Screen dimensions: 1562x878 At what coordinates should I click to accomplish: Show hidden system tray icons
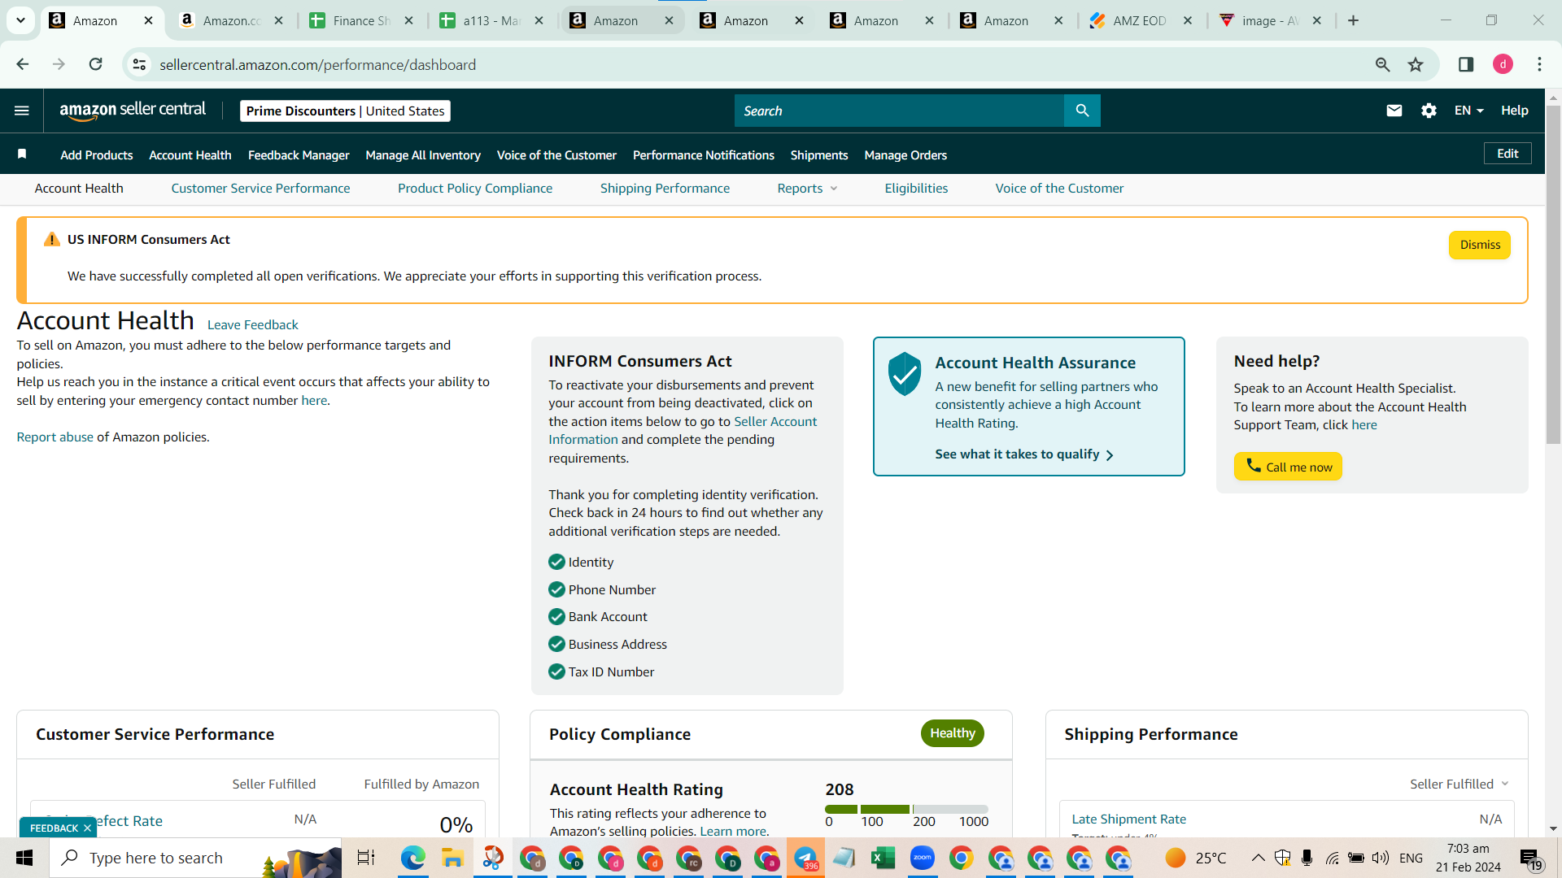[x=1258, y=858]
